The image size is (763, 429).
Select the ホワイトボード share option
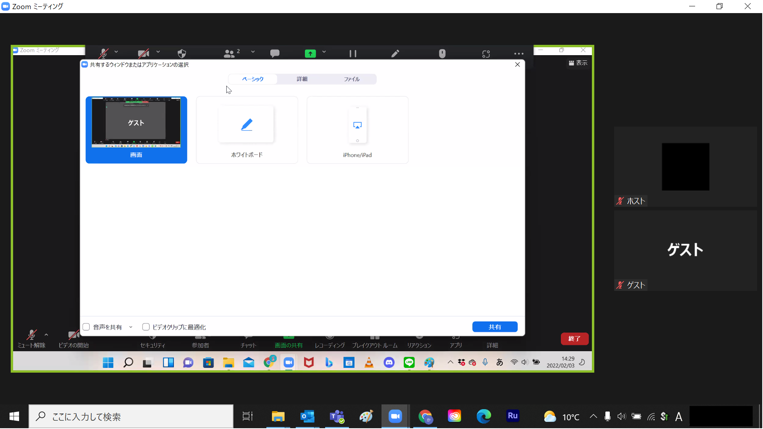247,130
